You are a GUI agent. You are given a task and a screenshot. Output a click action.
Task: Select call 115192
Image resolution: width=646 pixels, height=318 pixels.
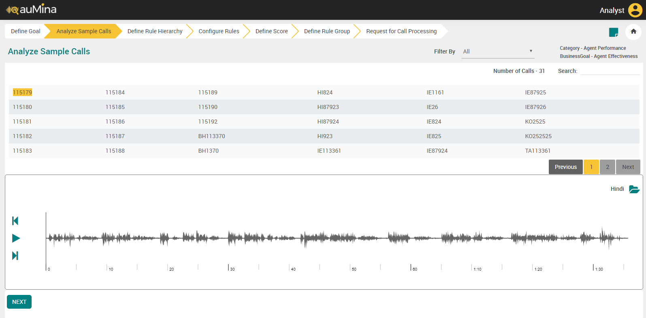pyautogui.click(x=208, y=122)
